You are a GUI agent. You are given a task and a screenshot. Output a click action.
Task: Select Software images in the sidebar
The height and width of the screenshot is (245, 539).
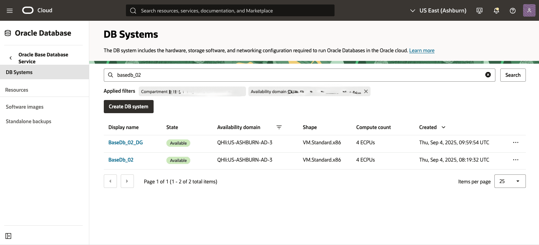point(25,107)
